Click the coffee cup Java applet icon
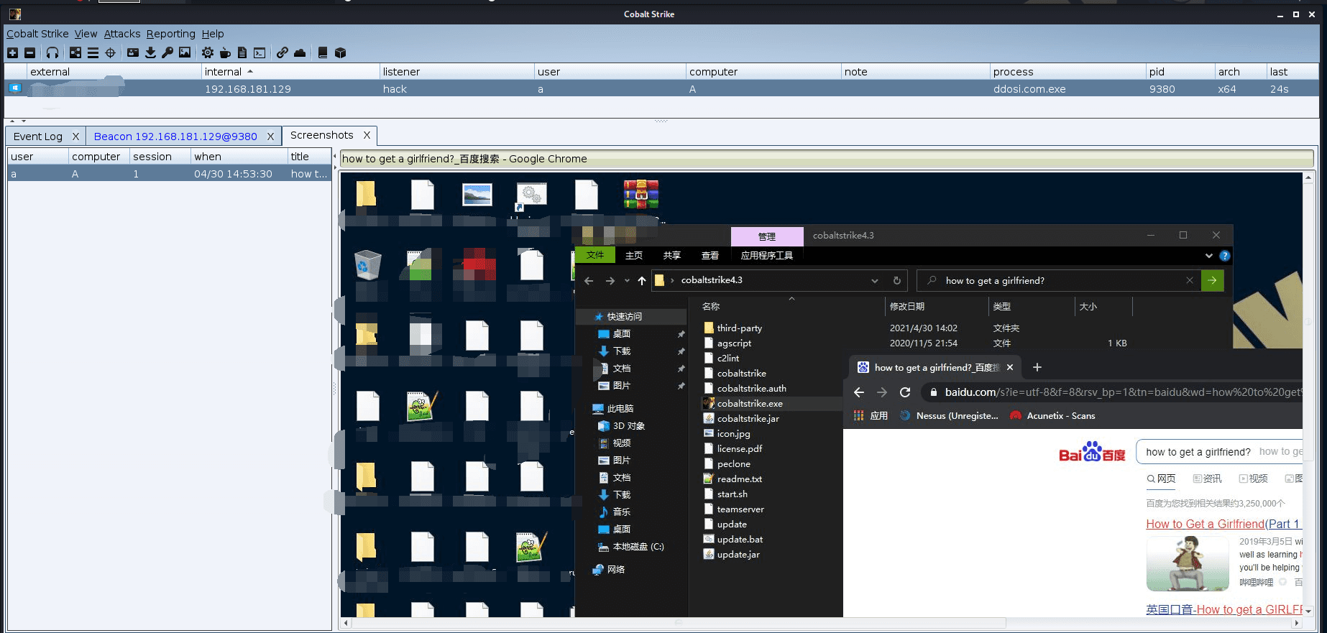This screenshot has width=1327, height=633. pyautogui.click(x=225, y=52)
